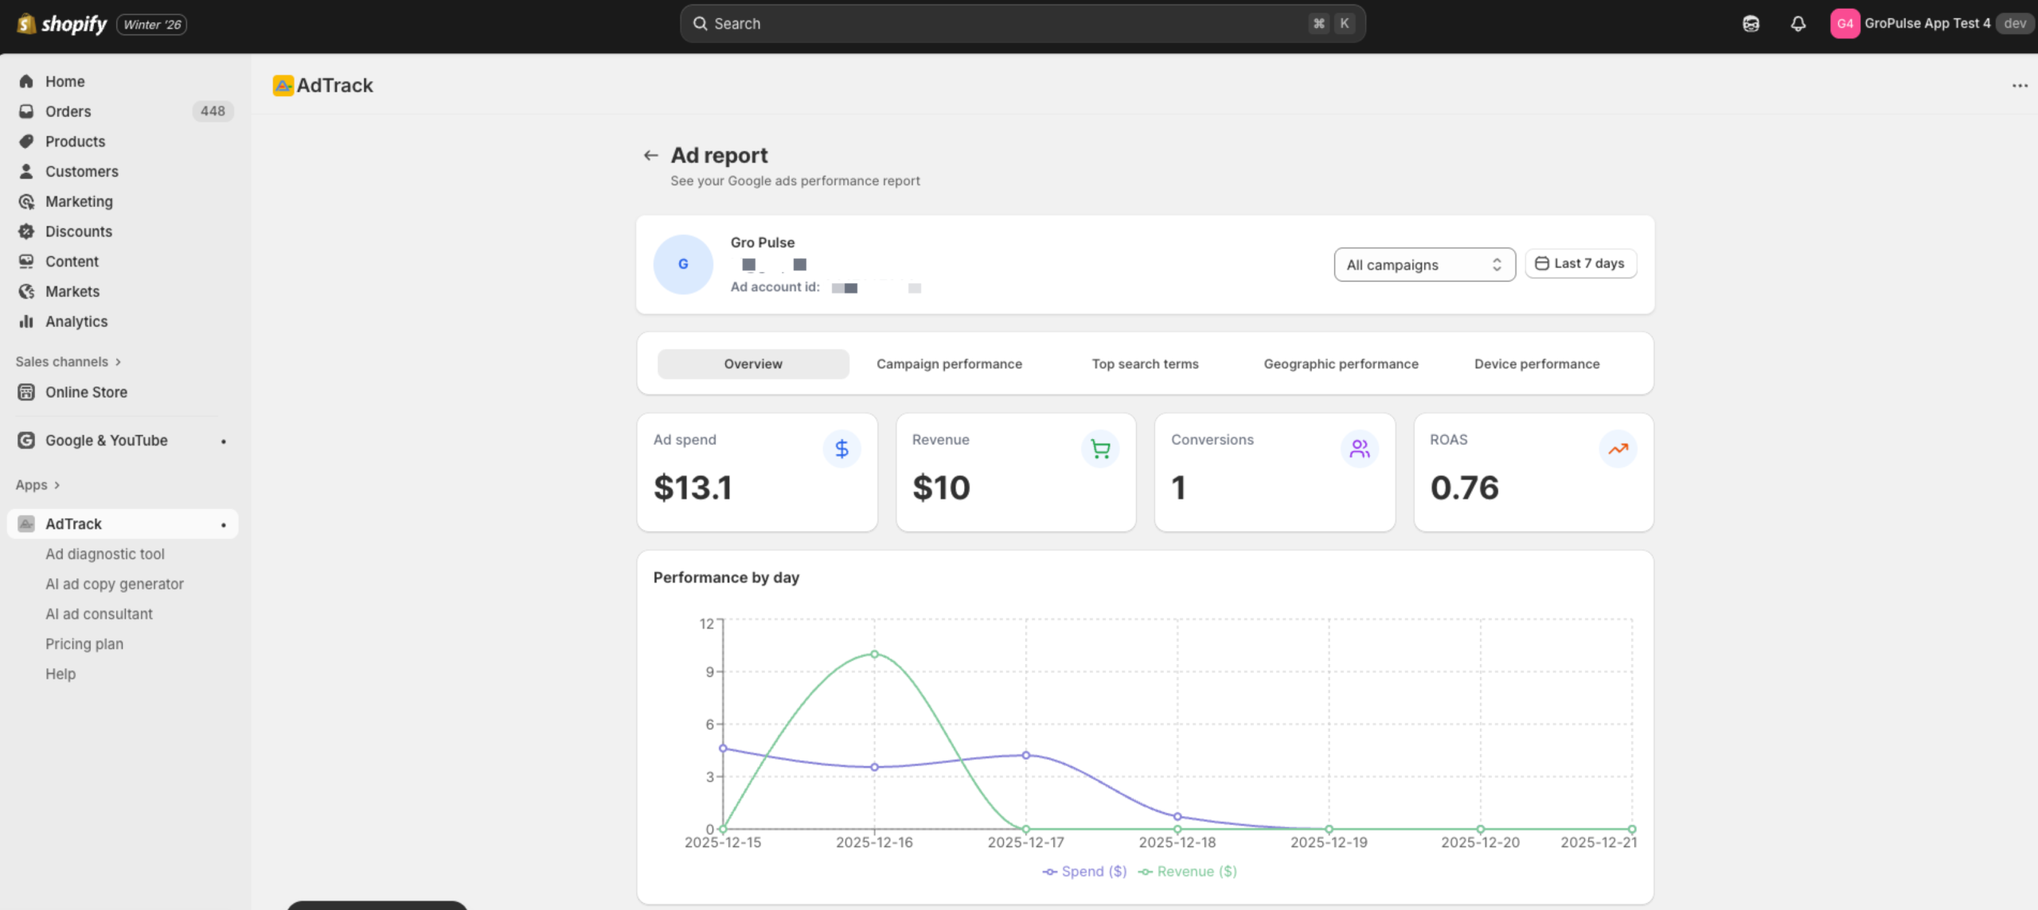Click the 2025-12-16 revenue peak point

click(x=874, y=655)
